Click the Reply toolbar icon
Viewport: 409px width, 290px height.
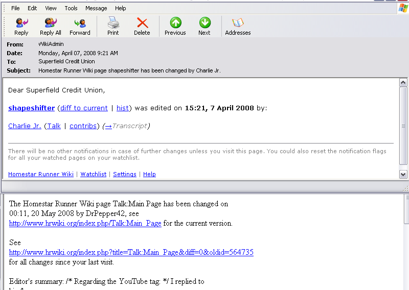click(x=21, y=27)
